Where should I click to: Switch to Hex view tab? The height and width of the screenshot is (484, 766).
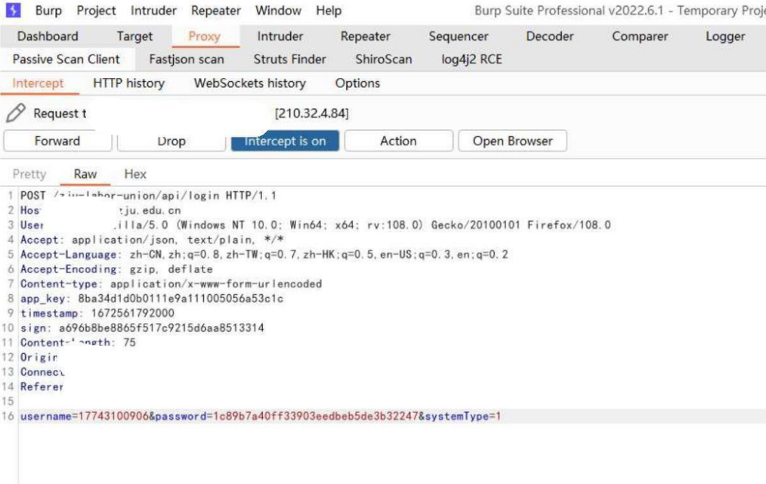135,174
